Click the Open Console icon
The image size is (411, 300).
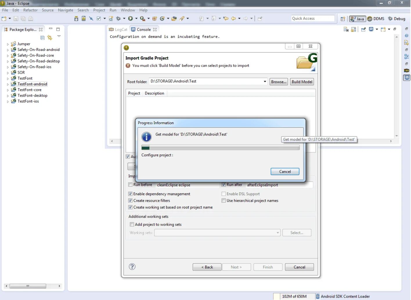383,29
